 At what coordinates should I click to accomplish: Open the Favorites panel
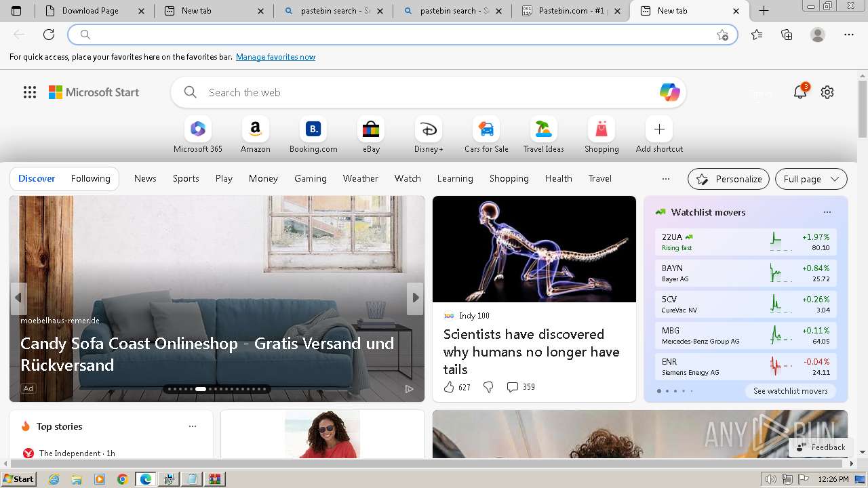[757, 35]
